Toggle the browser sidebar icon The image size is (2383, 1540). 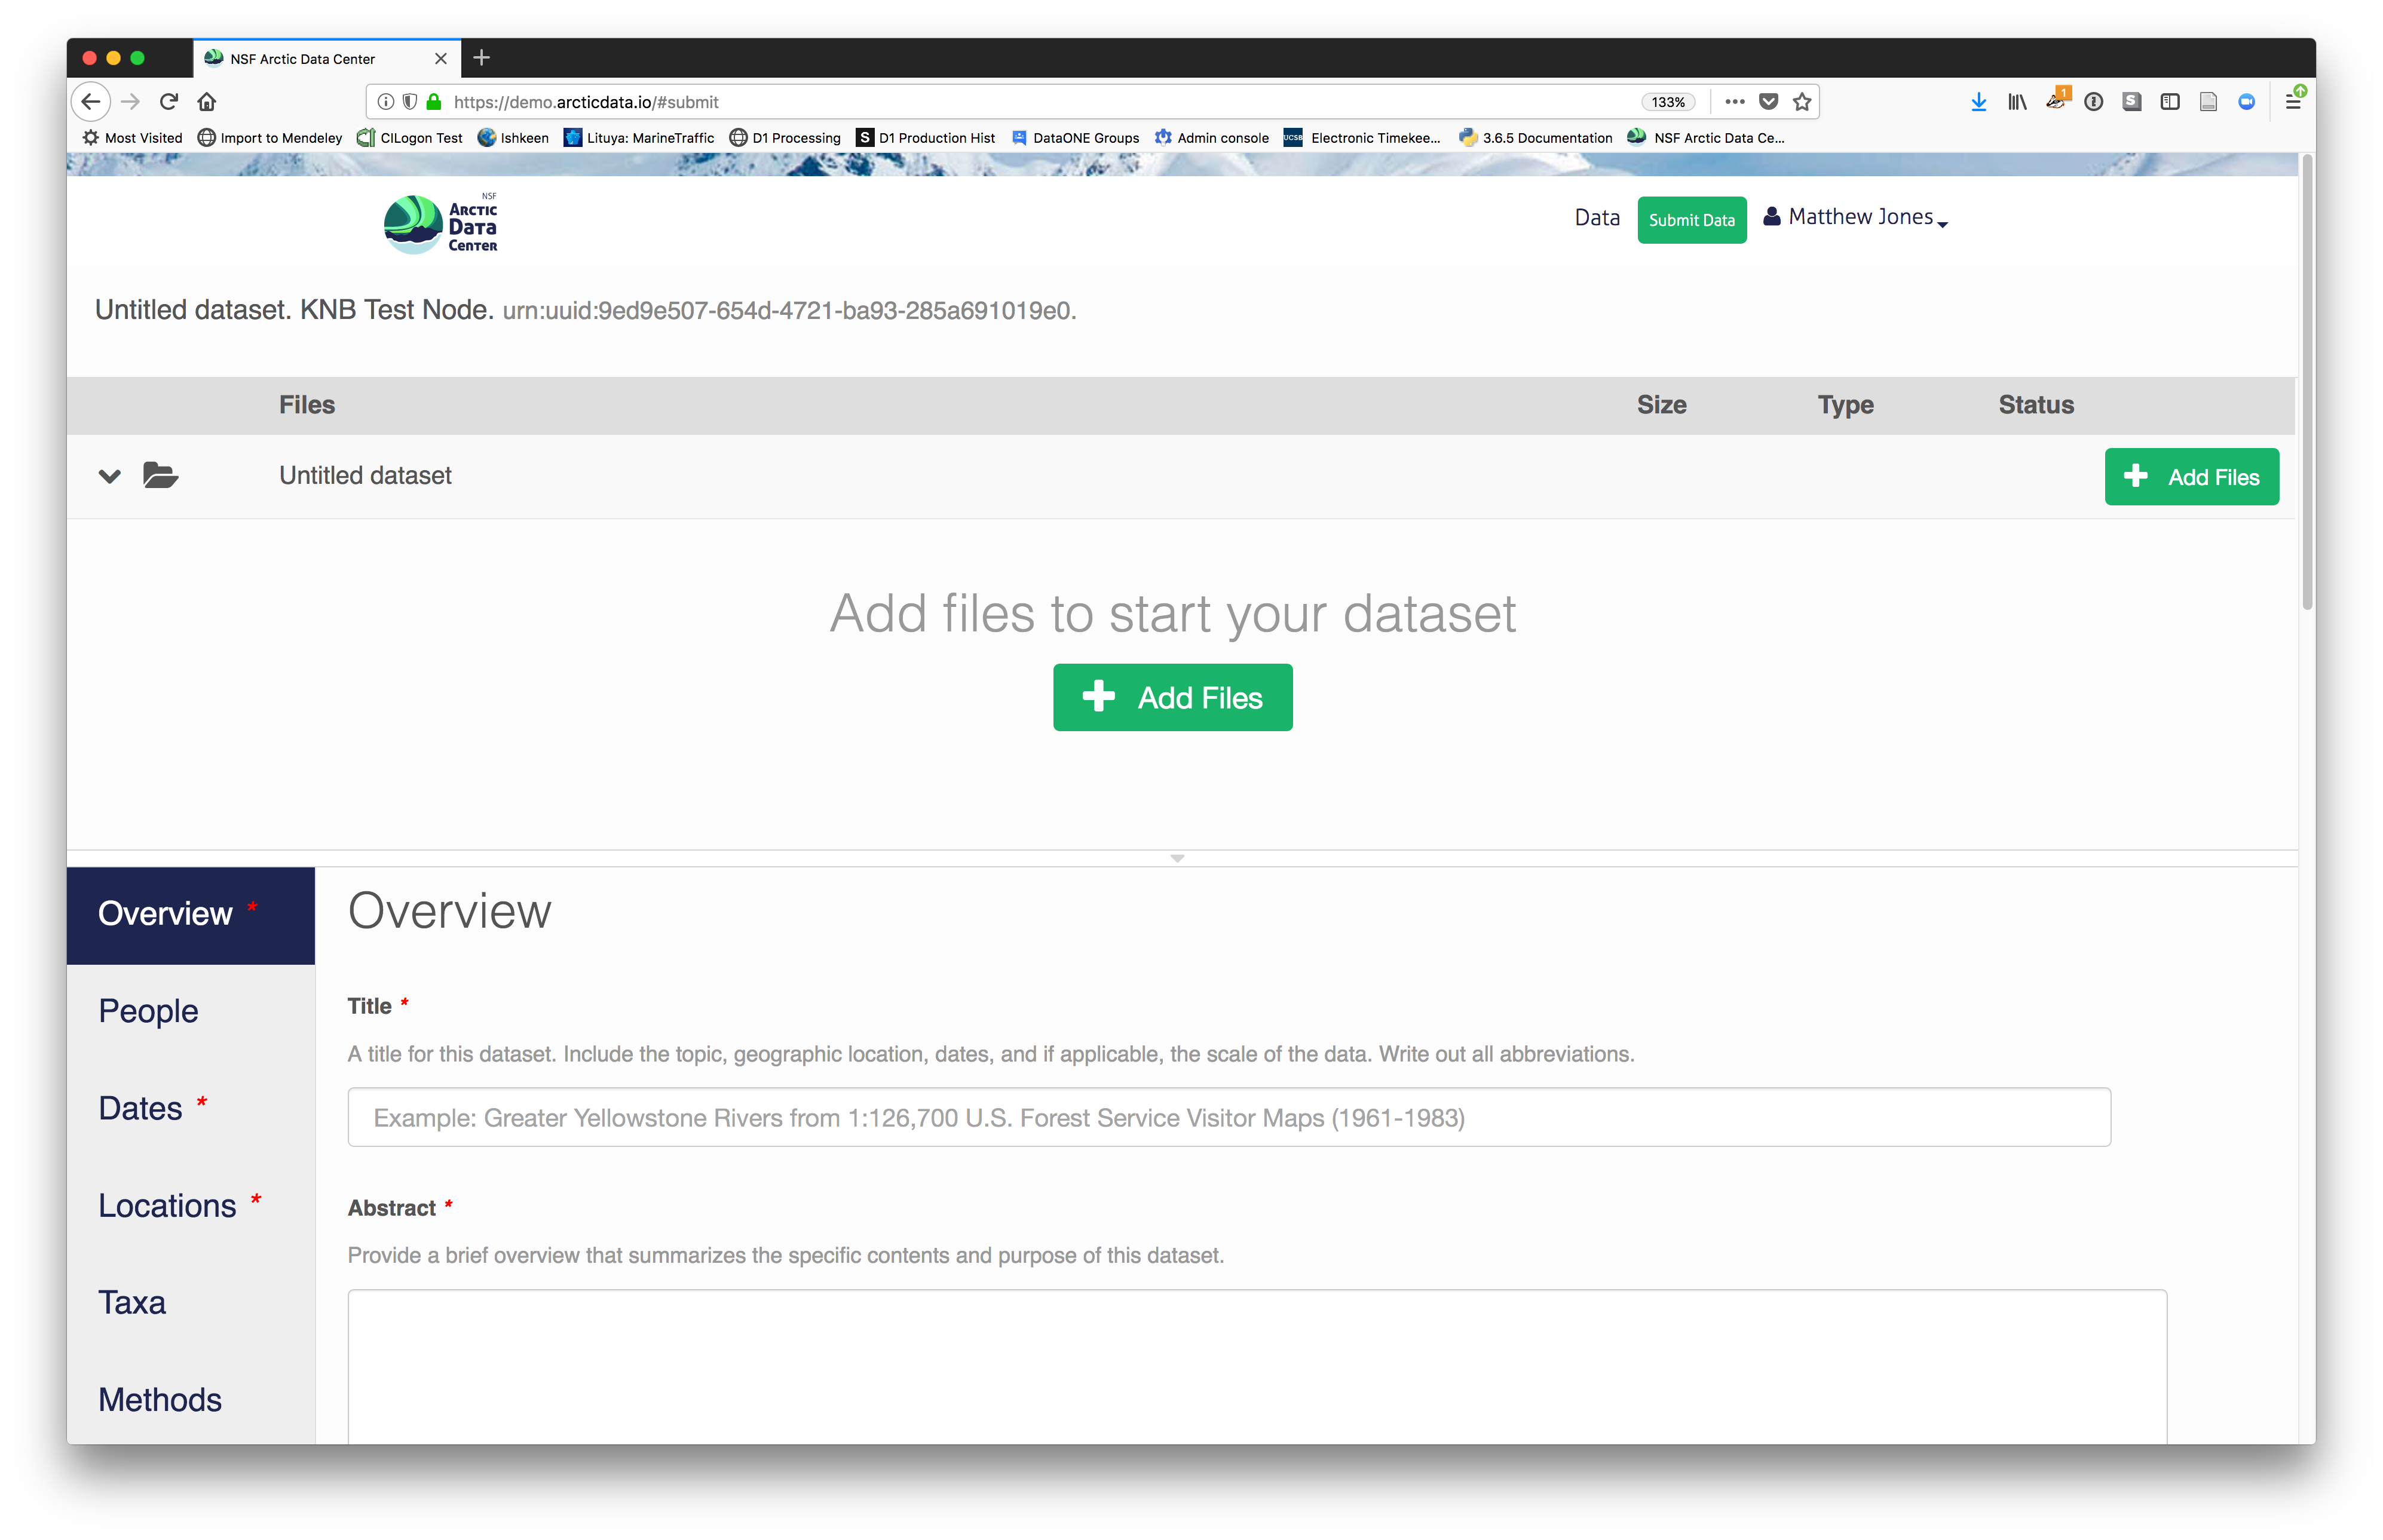tap(2169, 102)
